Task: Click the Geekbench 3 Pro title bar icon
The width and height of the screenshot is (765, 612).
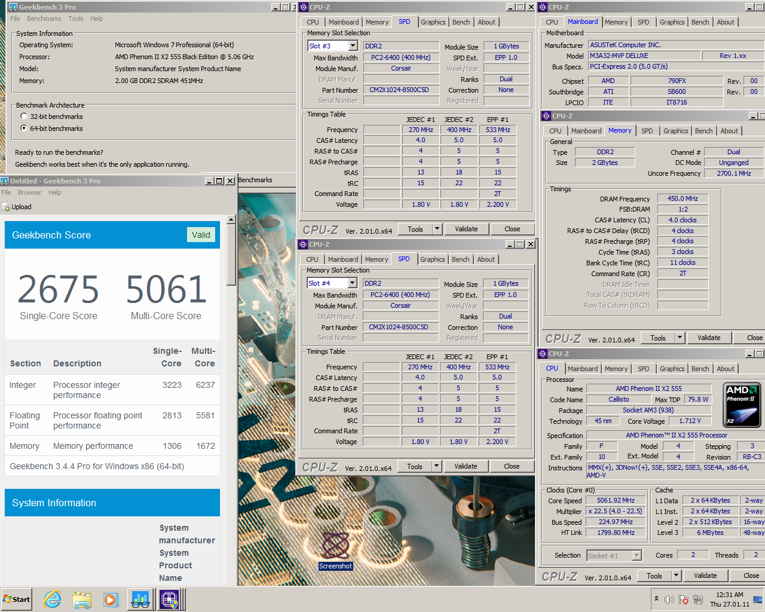Action: (13, 7)
